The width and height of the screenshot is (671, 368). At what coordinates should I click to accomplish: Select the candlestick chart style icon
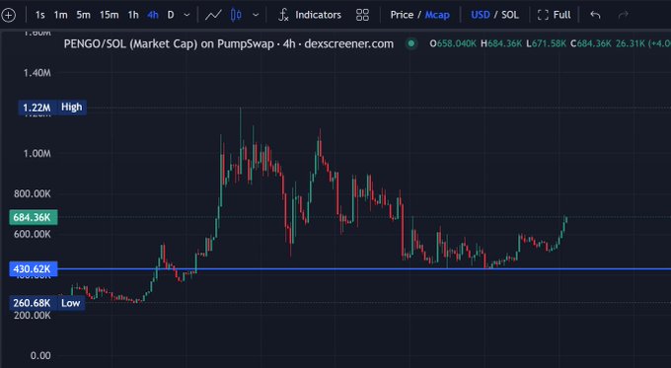(x=236, y=15)
